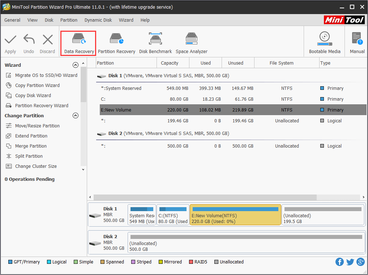Choose Move/Resize Partition action
Viewport: 368px width, 275px height.
(x=33, y=126)
